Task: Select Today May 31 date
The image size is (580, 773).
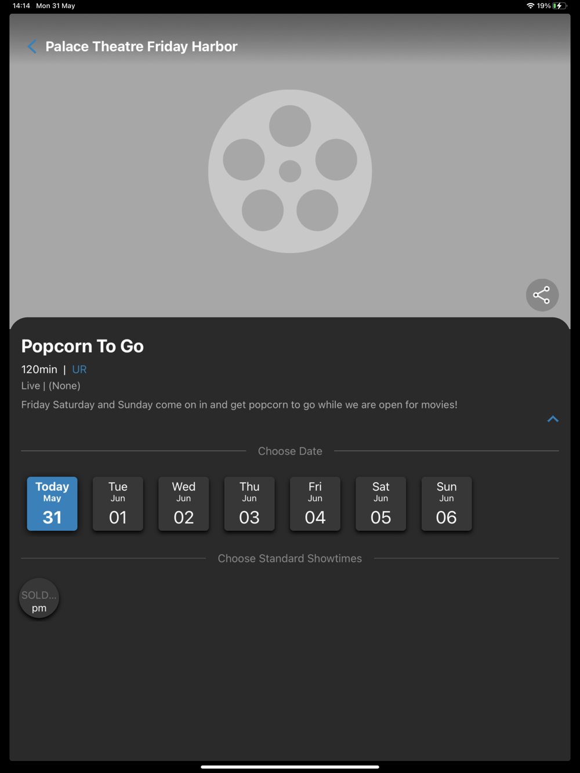Action: (52, 504)
